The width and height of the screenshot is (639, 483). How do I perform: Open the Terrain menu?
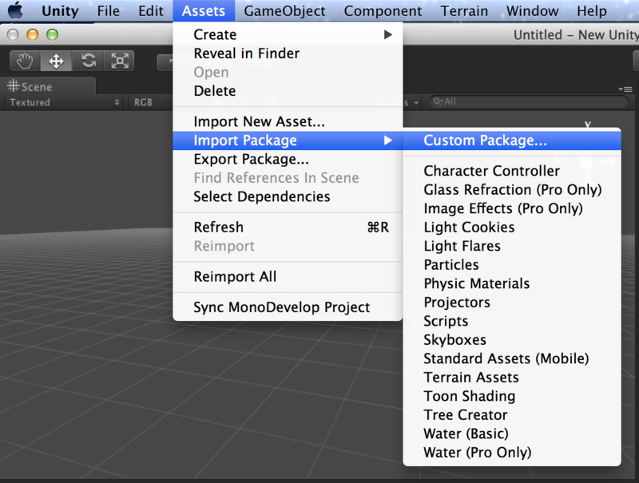(464, 11)
